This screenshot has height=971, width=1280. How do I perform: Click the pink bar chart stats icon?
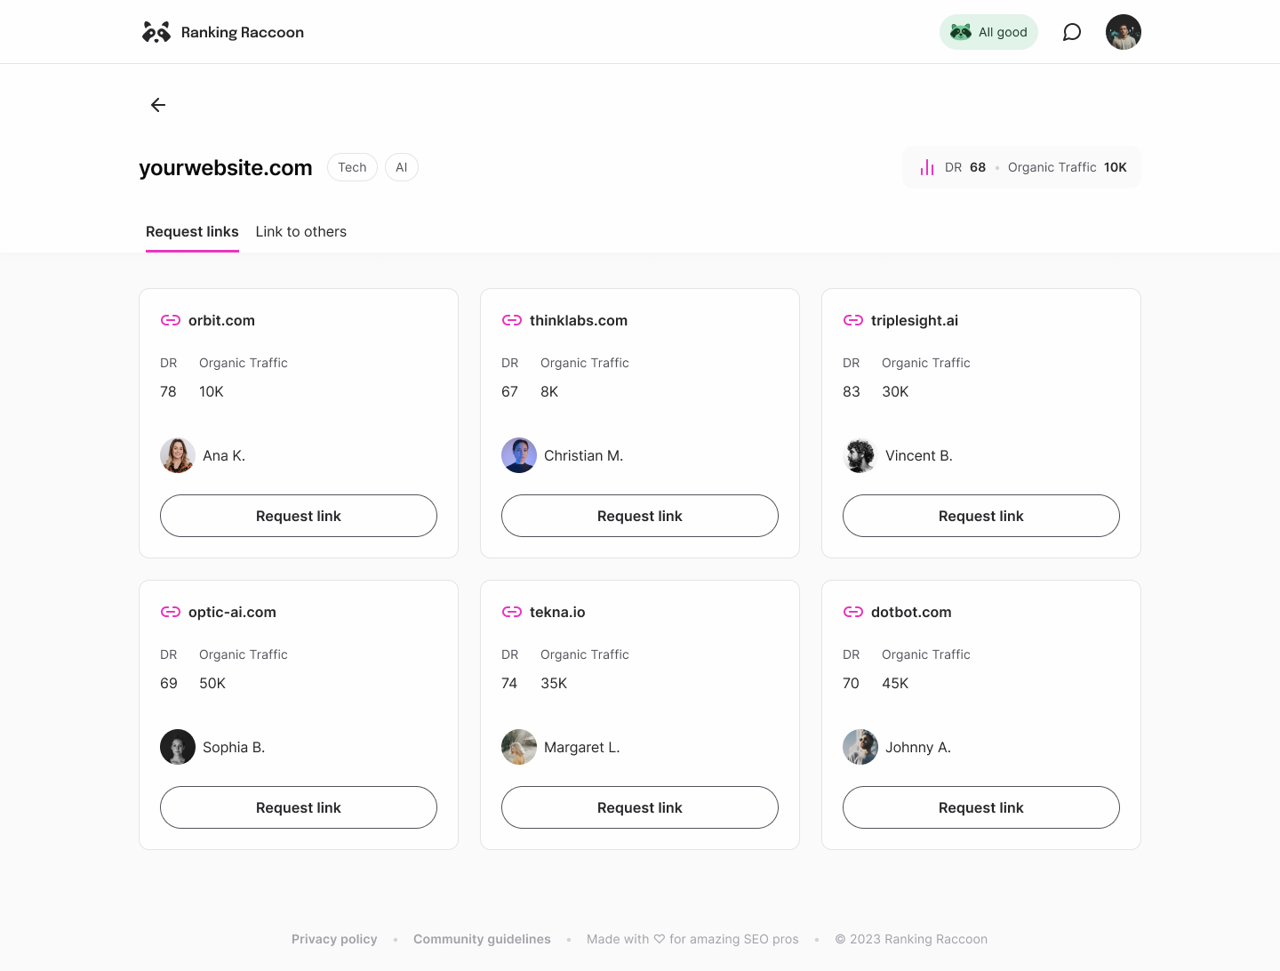tap(927, 167)
